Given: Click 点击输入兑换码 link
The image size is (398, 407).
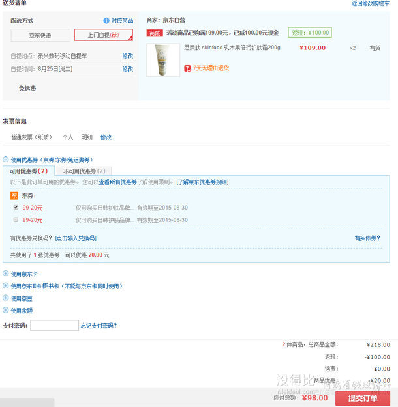Looking at the screenshot, I should pos(76,238).
